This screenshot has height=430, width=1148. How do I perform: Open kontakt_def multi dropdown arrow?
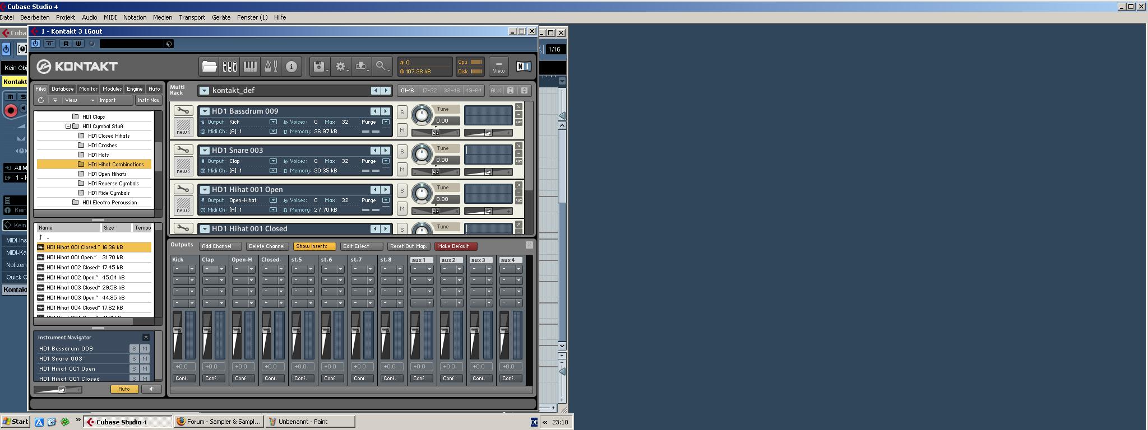pyautogui.click(x=204, y=90)
